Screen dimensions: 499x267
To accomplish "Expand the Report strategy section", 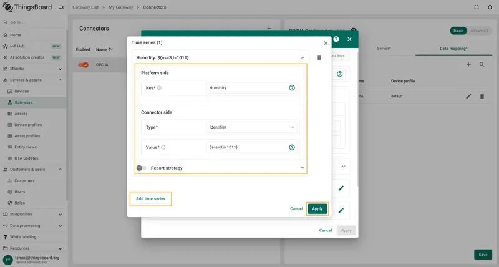I will click(x=303, y=168).
